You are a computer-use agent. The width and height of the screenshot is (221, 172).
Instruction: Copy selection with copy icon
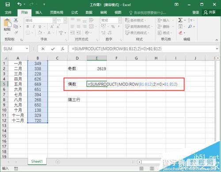[16, 26]
